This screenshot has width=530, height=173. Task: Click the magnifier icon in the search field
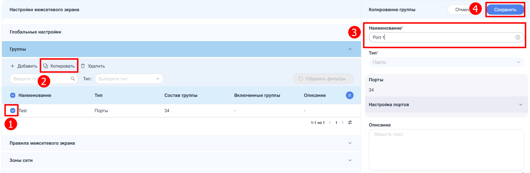(73, 79)
